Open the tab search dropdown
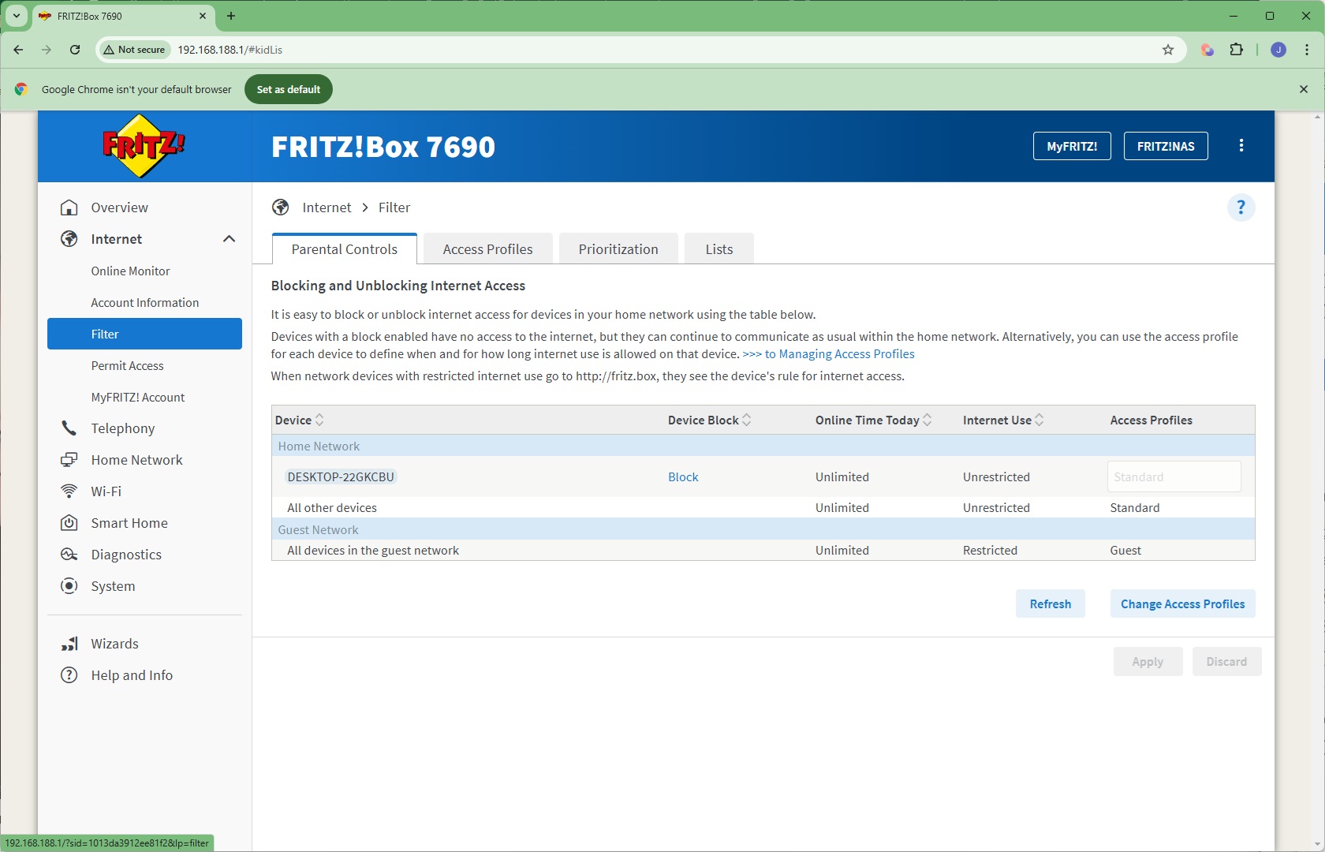This screenshot has width=1325, height=852. 16,16
